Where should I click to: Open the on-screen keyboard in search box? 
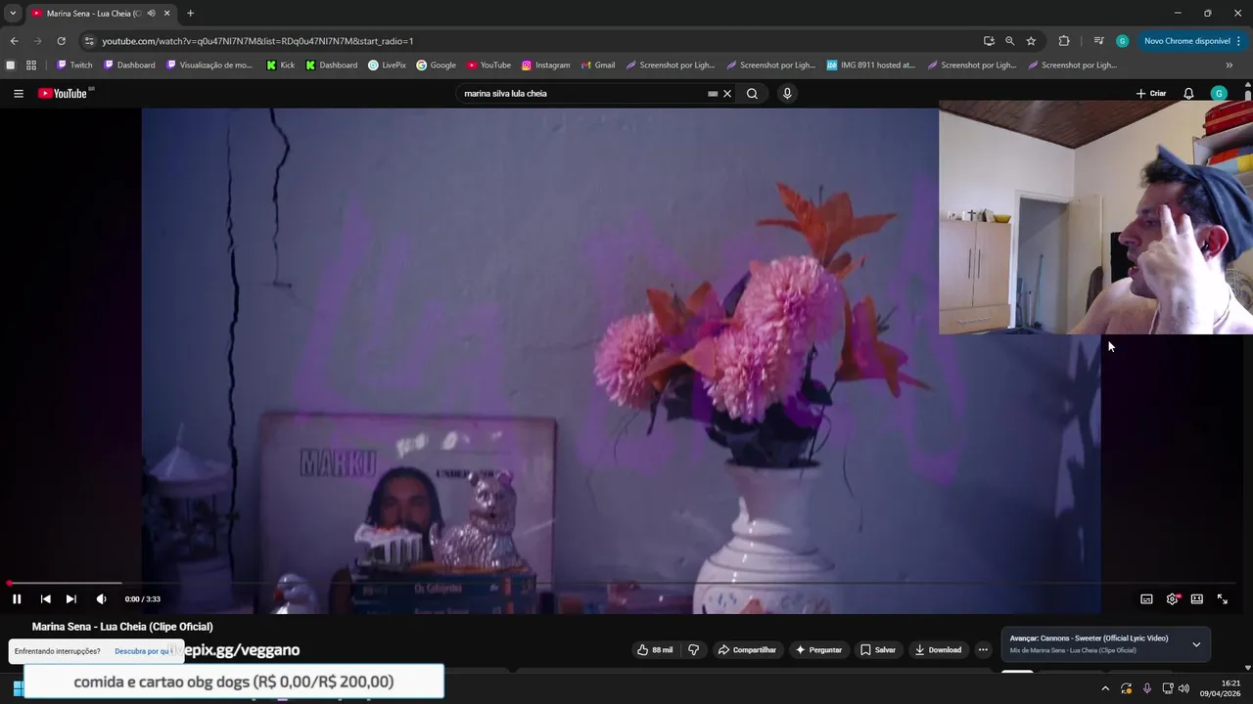click(x=713, y=94)
